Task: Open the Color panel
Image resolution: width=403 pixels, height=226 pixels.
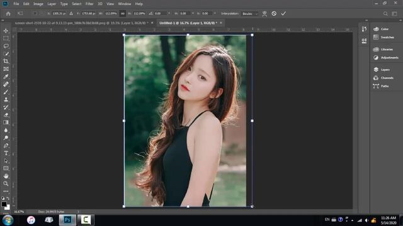Action: [381, 30]
